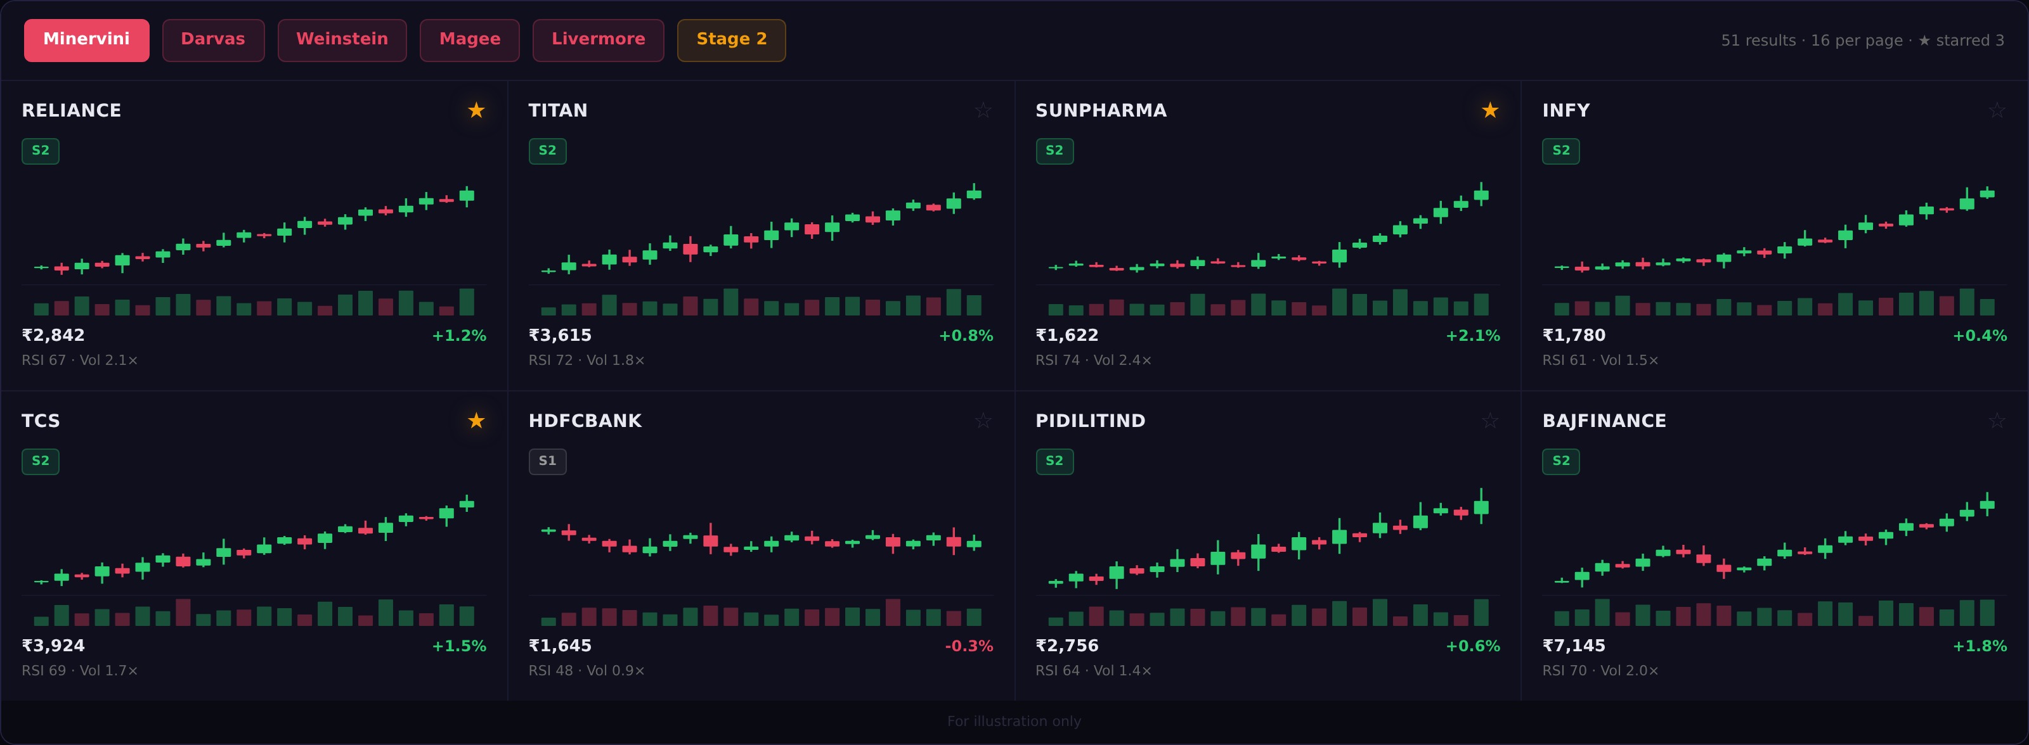
Task: Click the +0.8% change on TITAN
Action: [966, 336]
